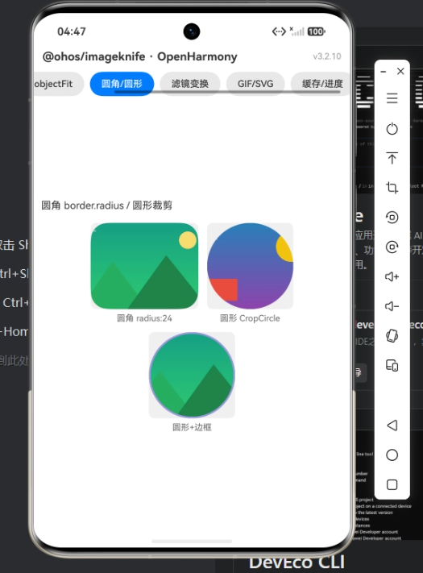423x573 pixels.
Task: Tap the circular bordered mountain image
Action: (x=192, y=375)
